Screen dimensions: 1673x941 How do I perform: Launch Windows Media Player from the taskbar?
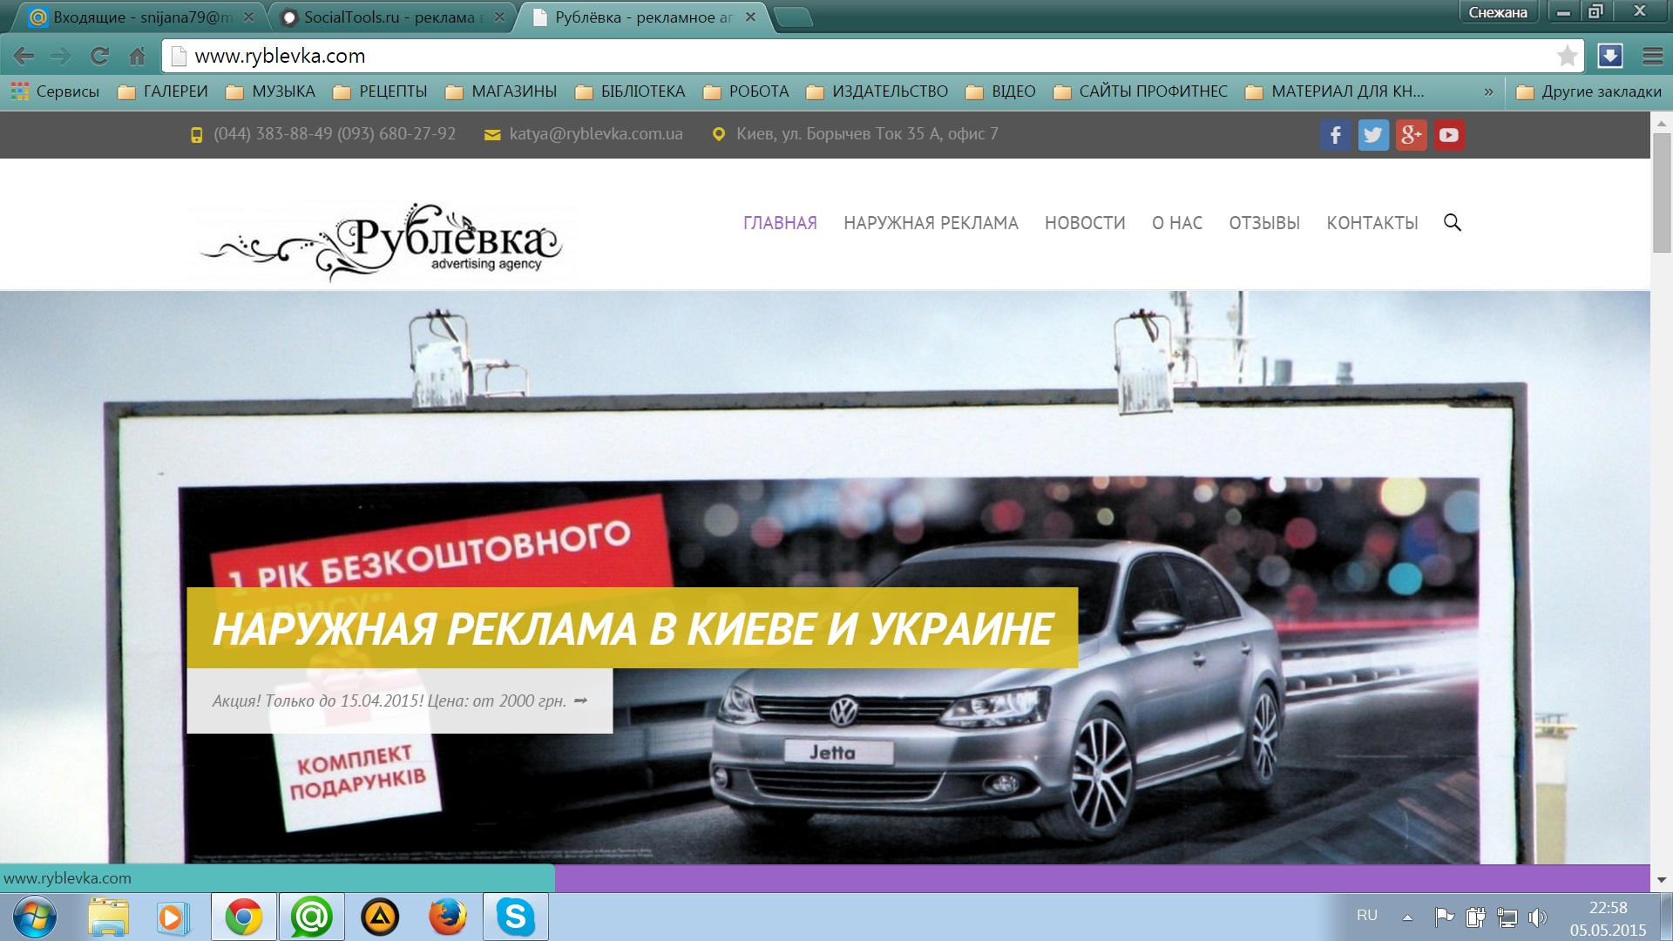coord(173,917)
